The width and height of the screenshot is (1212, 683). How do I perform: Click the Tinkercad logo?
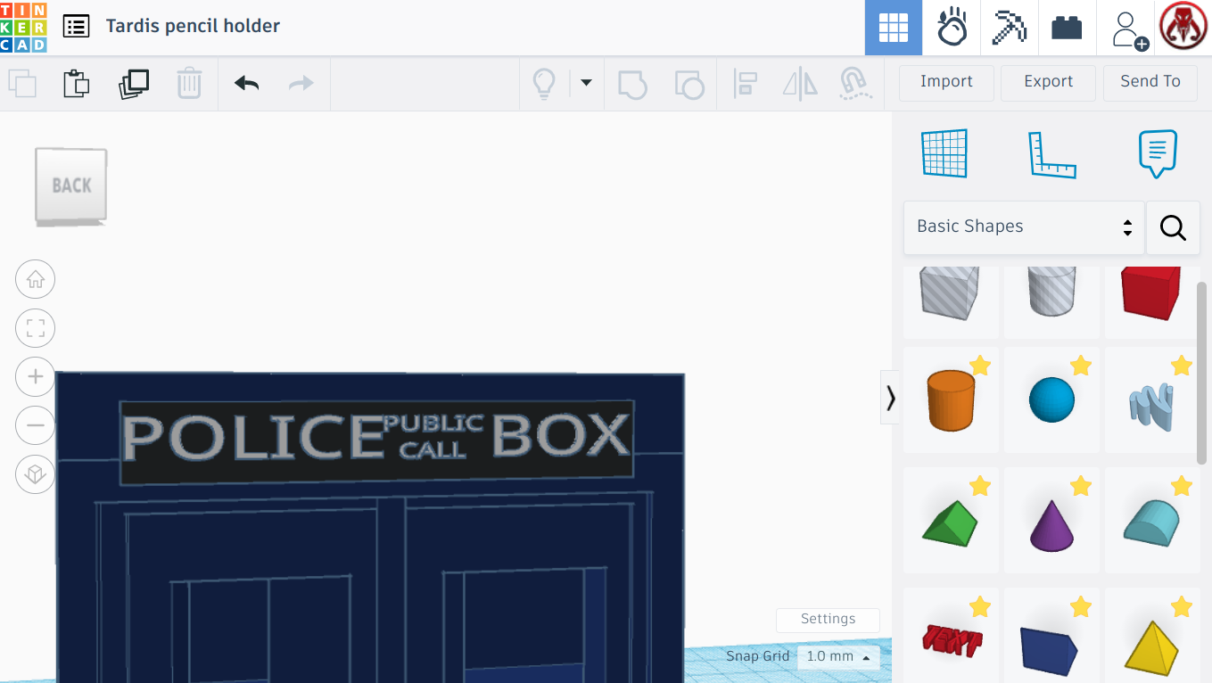(x=24, y=27)
